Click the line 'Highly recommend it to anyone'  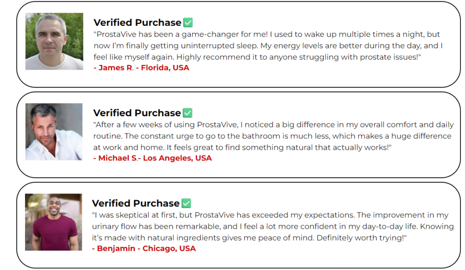[237, 57]
